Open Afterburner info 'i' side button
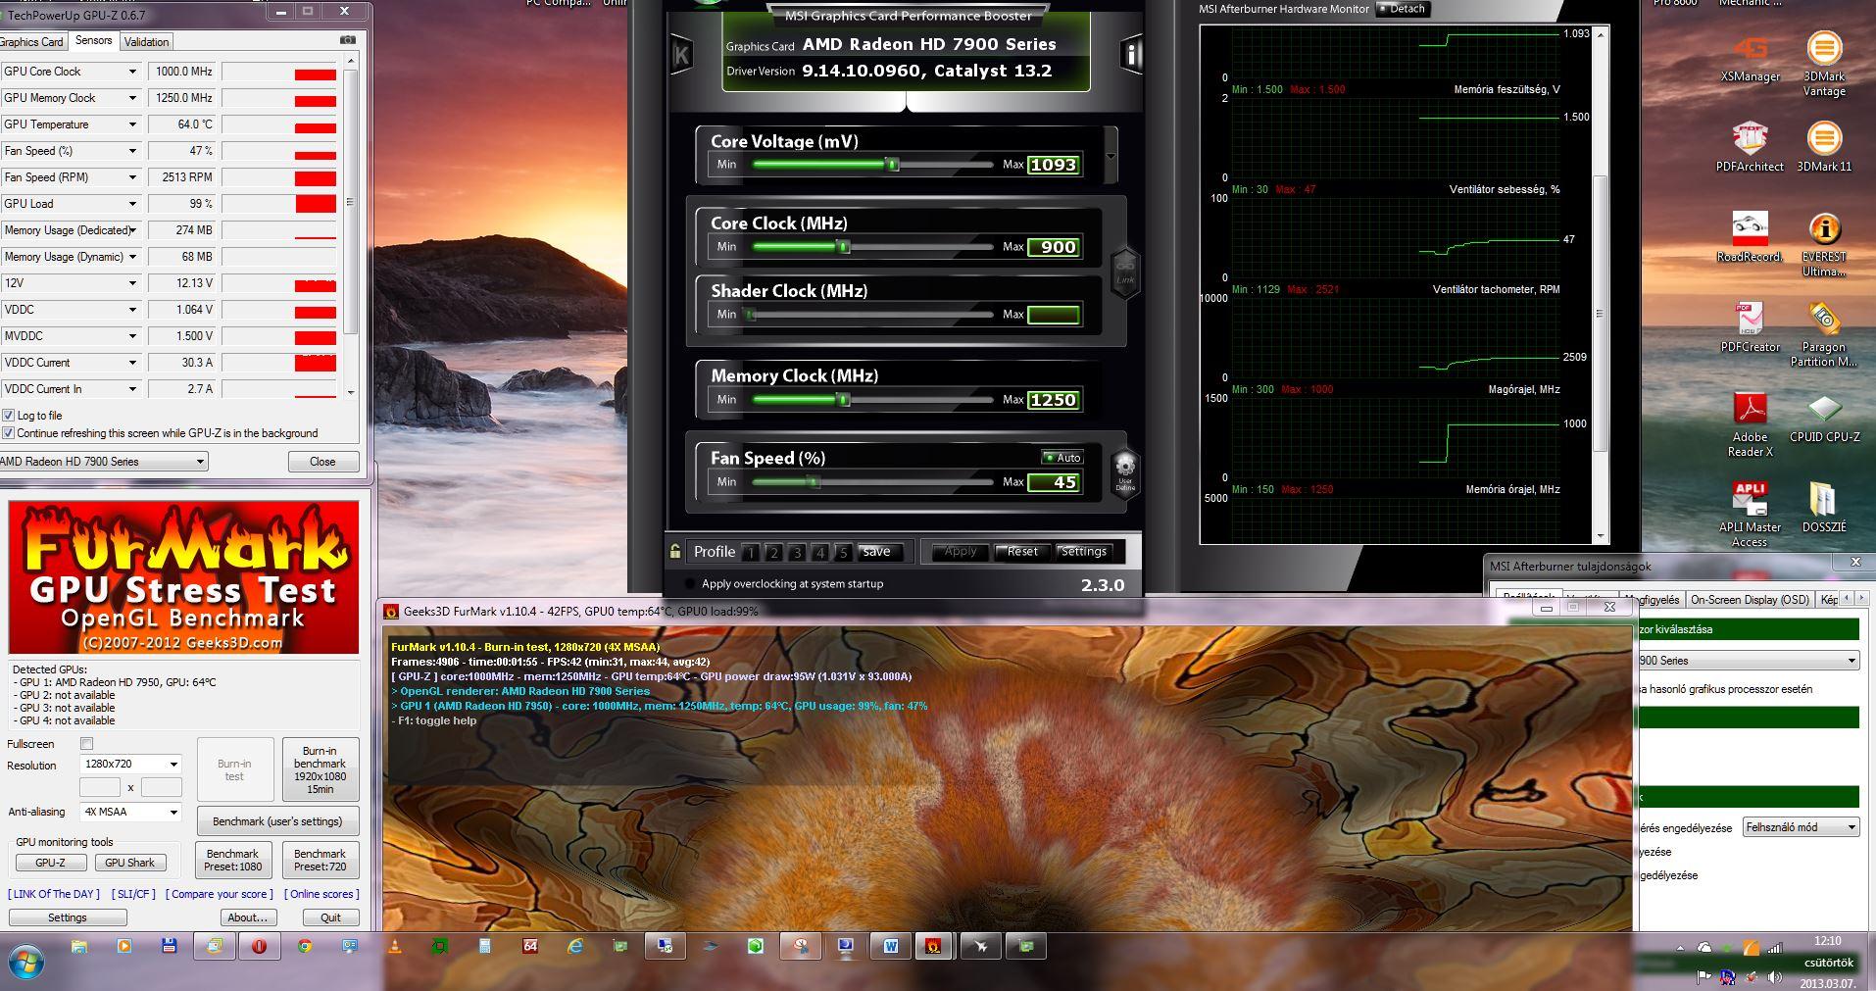This screenshot has width=1876, height=991. point(1131,54)
